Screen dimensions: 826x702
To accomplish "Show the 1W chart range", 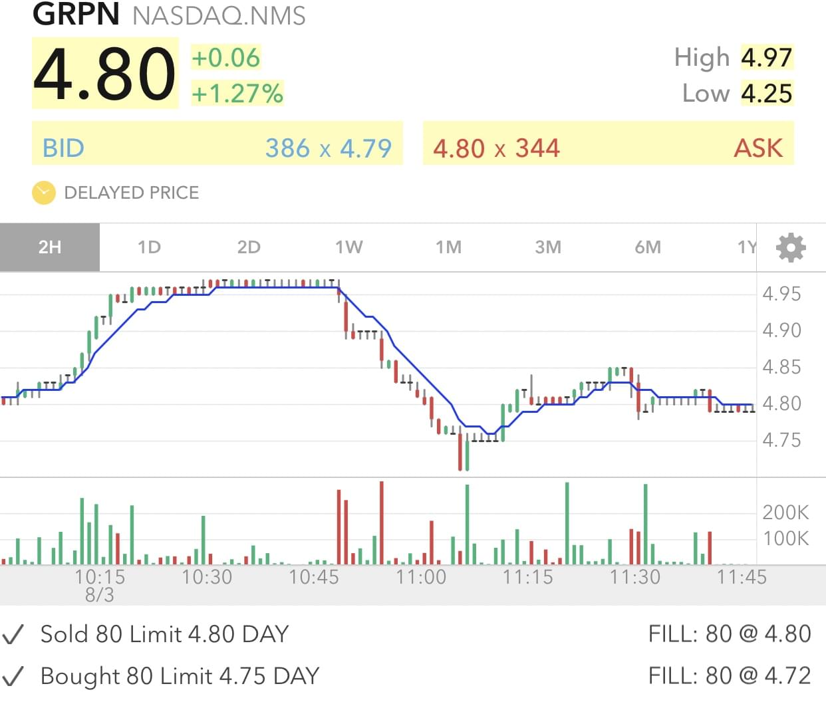I will click(x=348, y=247).
